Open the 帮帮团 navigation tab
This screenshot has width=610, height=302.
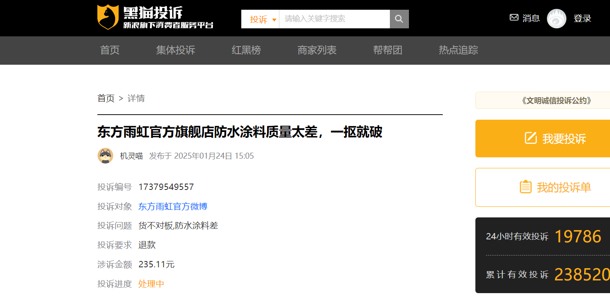pyautogui.click(x=387, y=50)
